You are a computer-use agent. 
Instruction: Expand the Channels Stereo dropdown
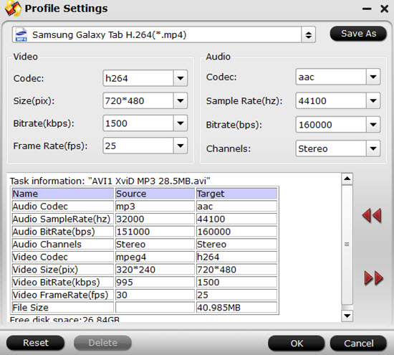pos(373,148)
